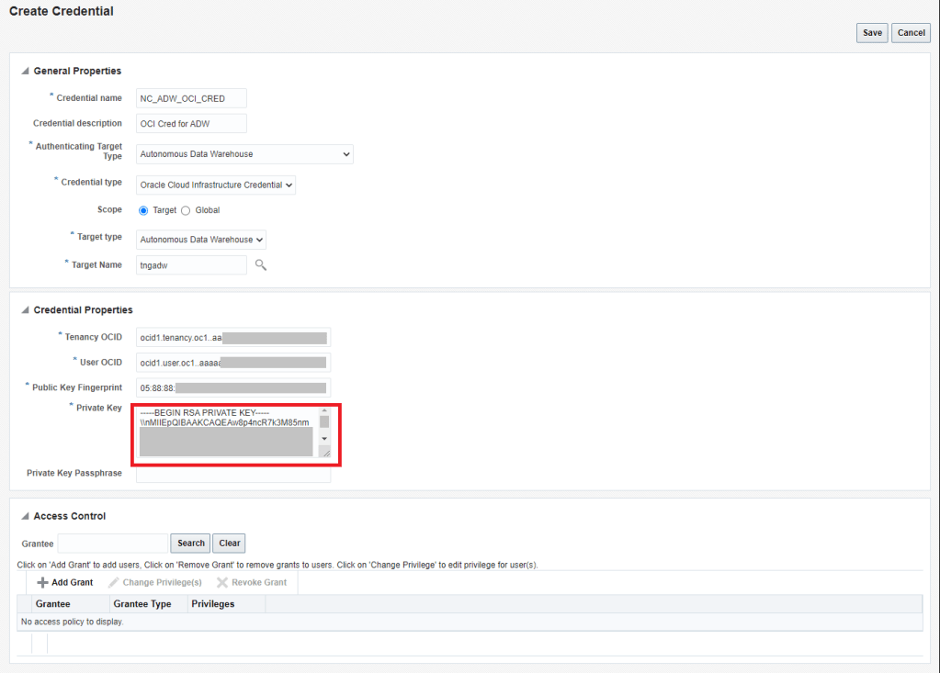Click into the Grantee search field
Viewport: 940px width, 673px height.
tap(113, 544)
